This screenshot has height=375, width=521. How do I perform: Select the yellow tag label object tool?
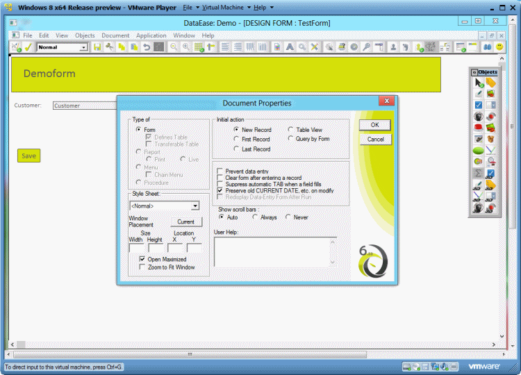(490, 83)
